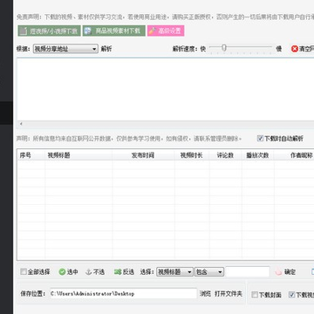Click the left arrow of horizontal scrollbar

coord(21,124)
